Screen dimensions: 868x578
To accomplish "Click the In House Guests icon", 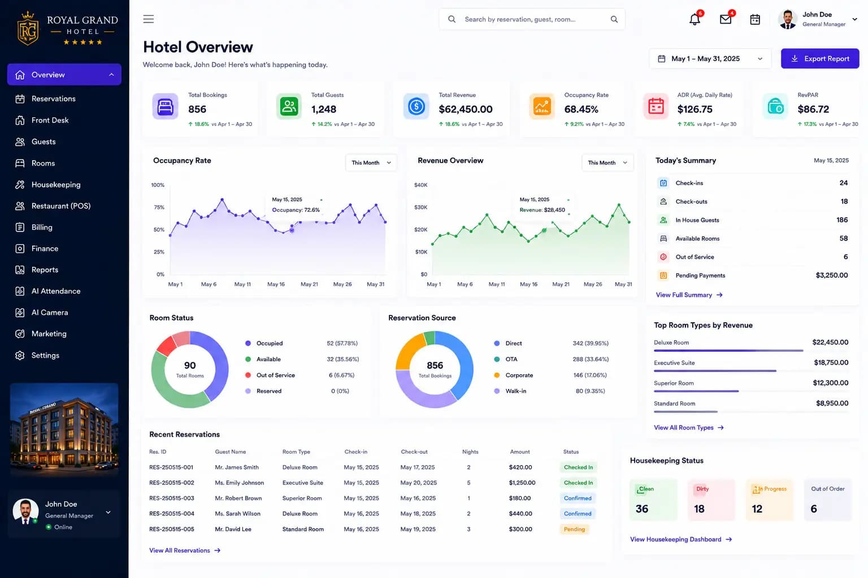I will (663, 220).
